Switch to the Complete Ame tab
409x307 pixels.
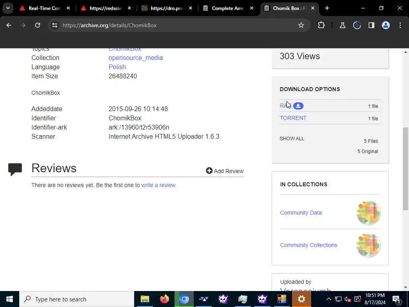(x=228, y=8)
